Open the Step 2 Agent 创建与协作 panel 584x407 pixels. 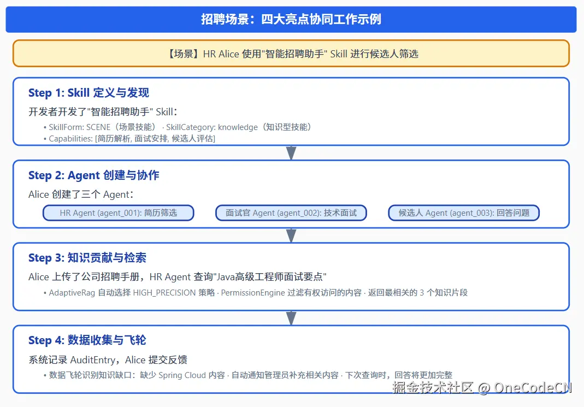click(292, 195)
